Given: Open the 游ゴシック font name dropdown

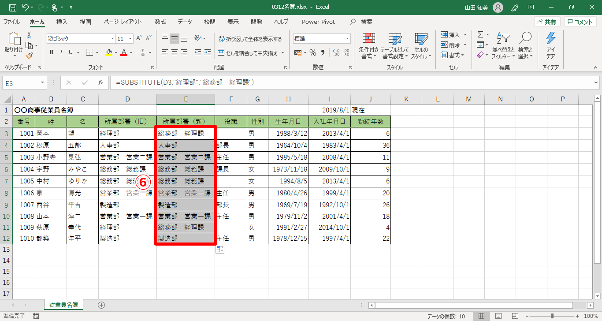Looking at the screenshot, I should click(111, 39).
